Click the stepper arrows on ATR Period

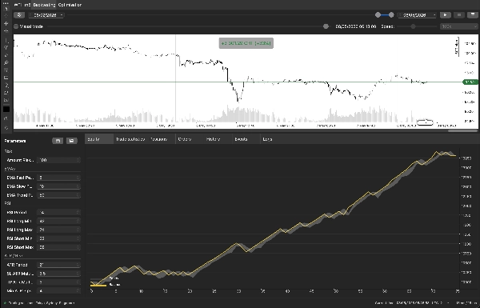[x=78, y=265]
